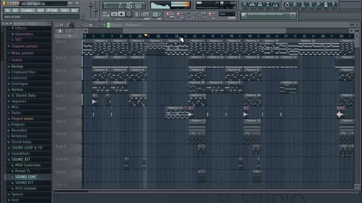Open the CHANNELS menu
362x203 pixels.
coord(27,10)
